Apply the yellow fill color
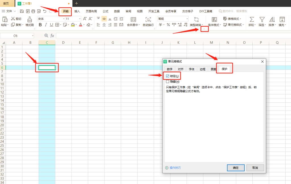Screen dimensions: 291x184 [x=73, y=25]
